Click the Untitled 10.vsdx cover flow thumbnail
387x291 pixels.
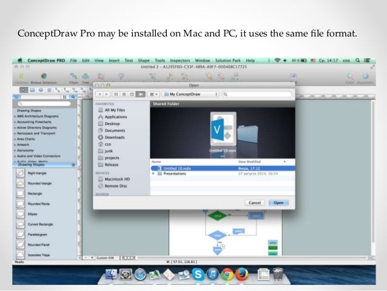(x=223, y=129)
